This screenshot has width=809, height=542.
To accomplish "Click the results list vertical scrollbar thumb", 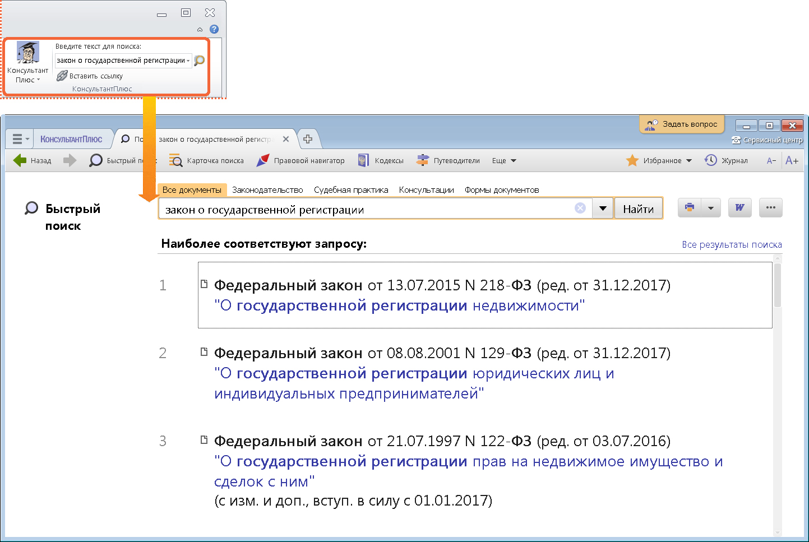I will click(x=778, y=285).
